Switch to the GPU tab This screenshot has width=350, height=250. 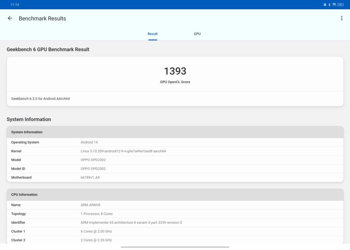coord(197,34)
